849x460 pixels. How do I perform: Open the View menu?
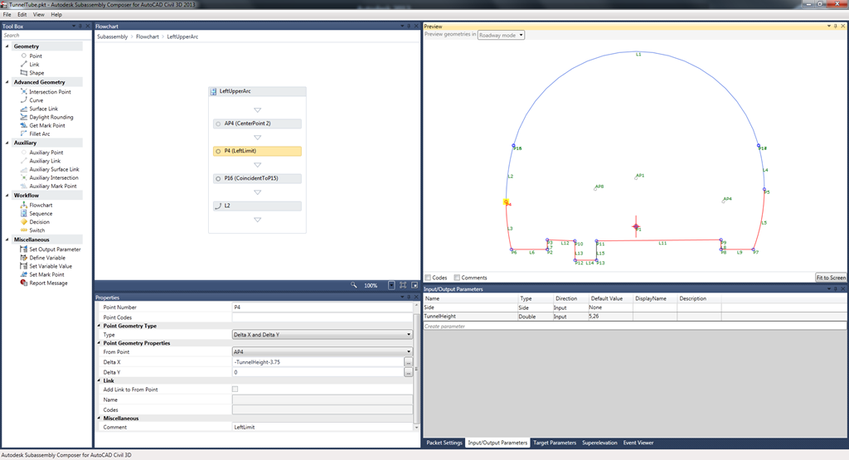pos(38,15)
